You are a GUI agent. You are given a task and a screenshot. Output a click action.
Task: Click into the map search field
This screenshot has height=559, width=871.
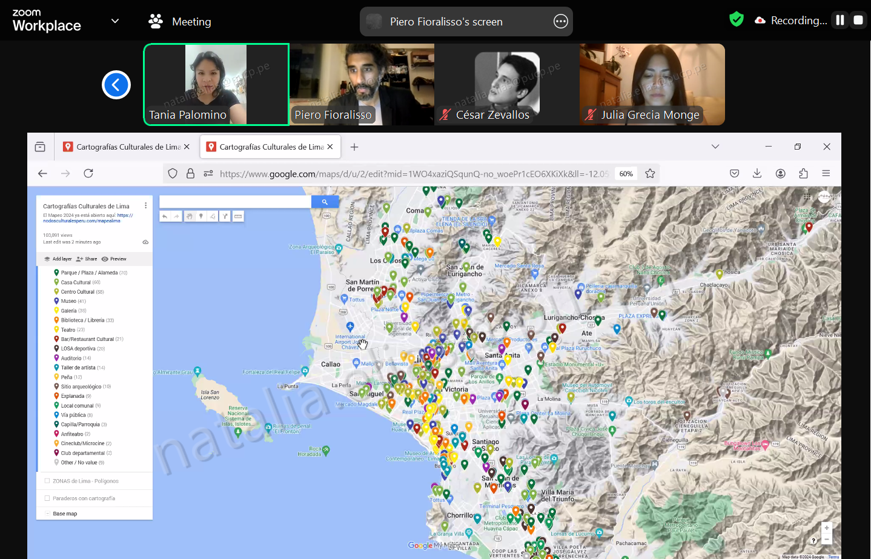tap(235, 202)
